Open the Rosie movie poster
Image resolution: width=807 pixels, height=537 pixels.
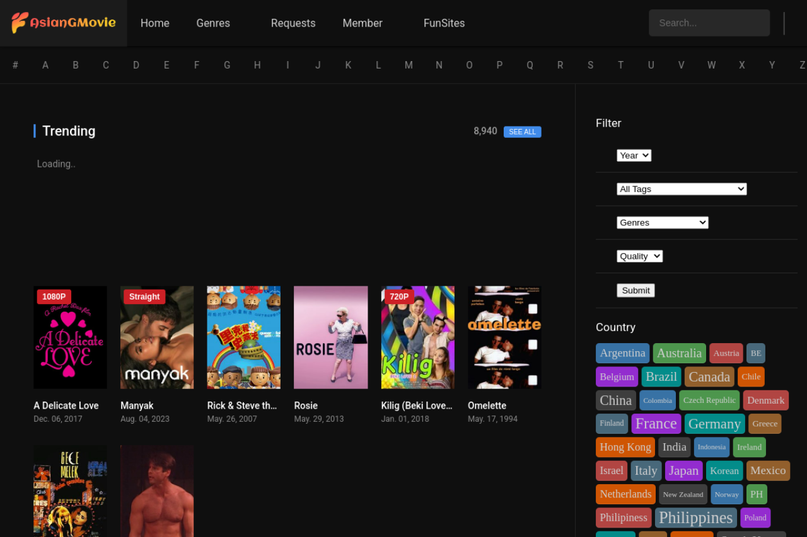(x=330, y=337)
